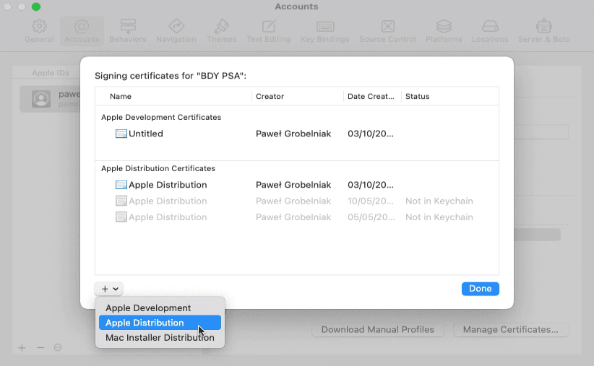Viewport: 594px width, 366px height.
Task: Click the Done button
Action: [481, 289]
